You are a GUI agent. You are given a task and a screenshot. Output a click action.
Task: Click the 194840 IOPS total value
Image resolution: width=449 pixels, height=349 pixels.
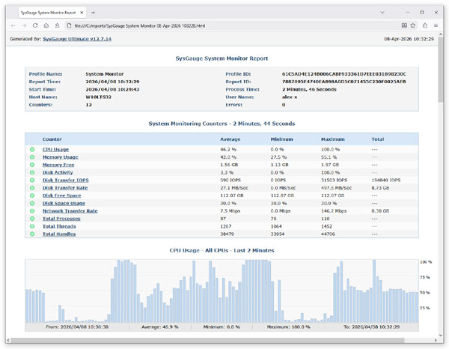(x=385, y=180)
